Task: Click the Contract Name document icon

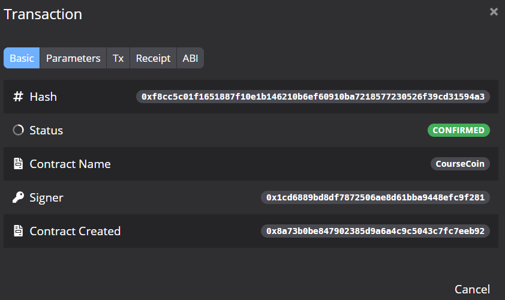Action: click(18, 164)
